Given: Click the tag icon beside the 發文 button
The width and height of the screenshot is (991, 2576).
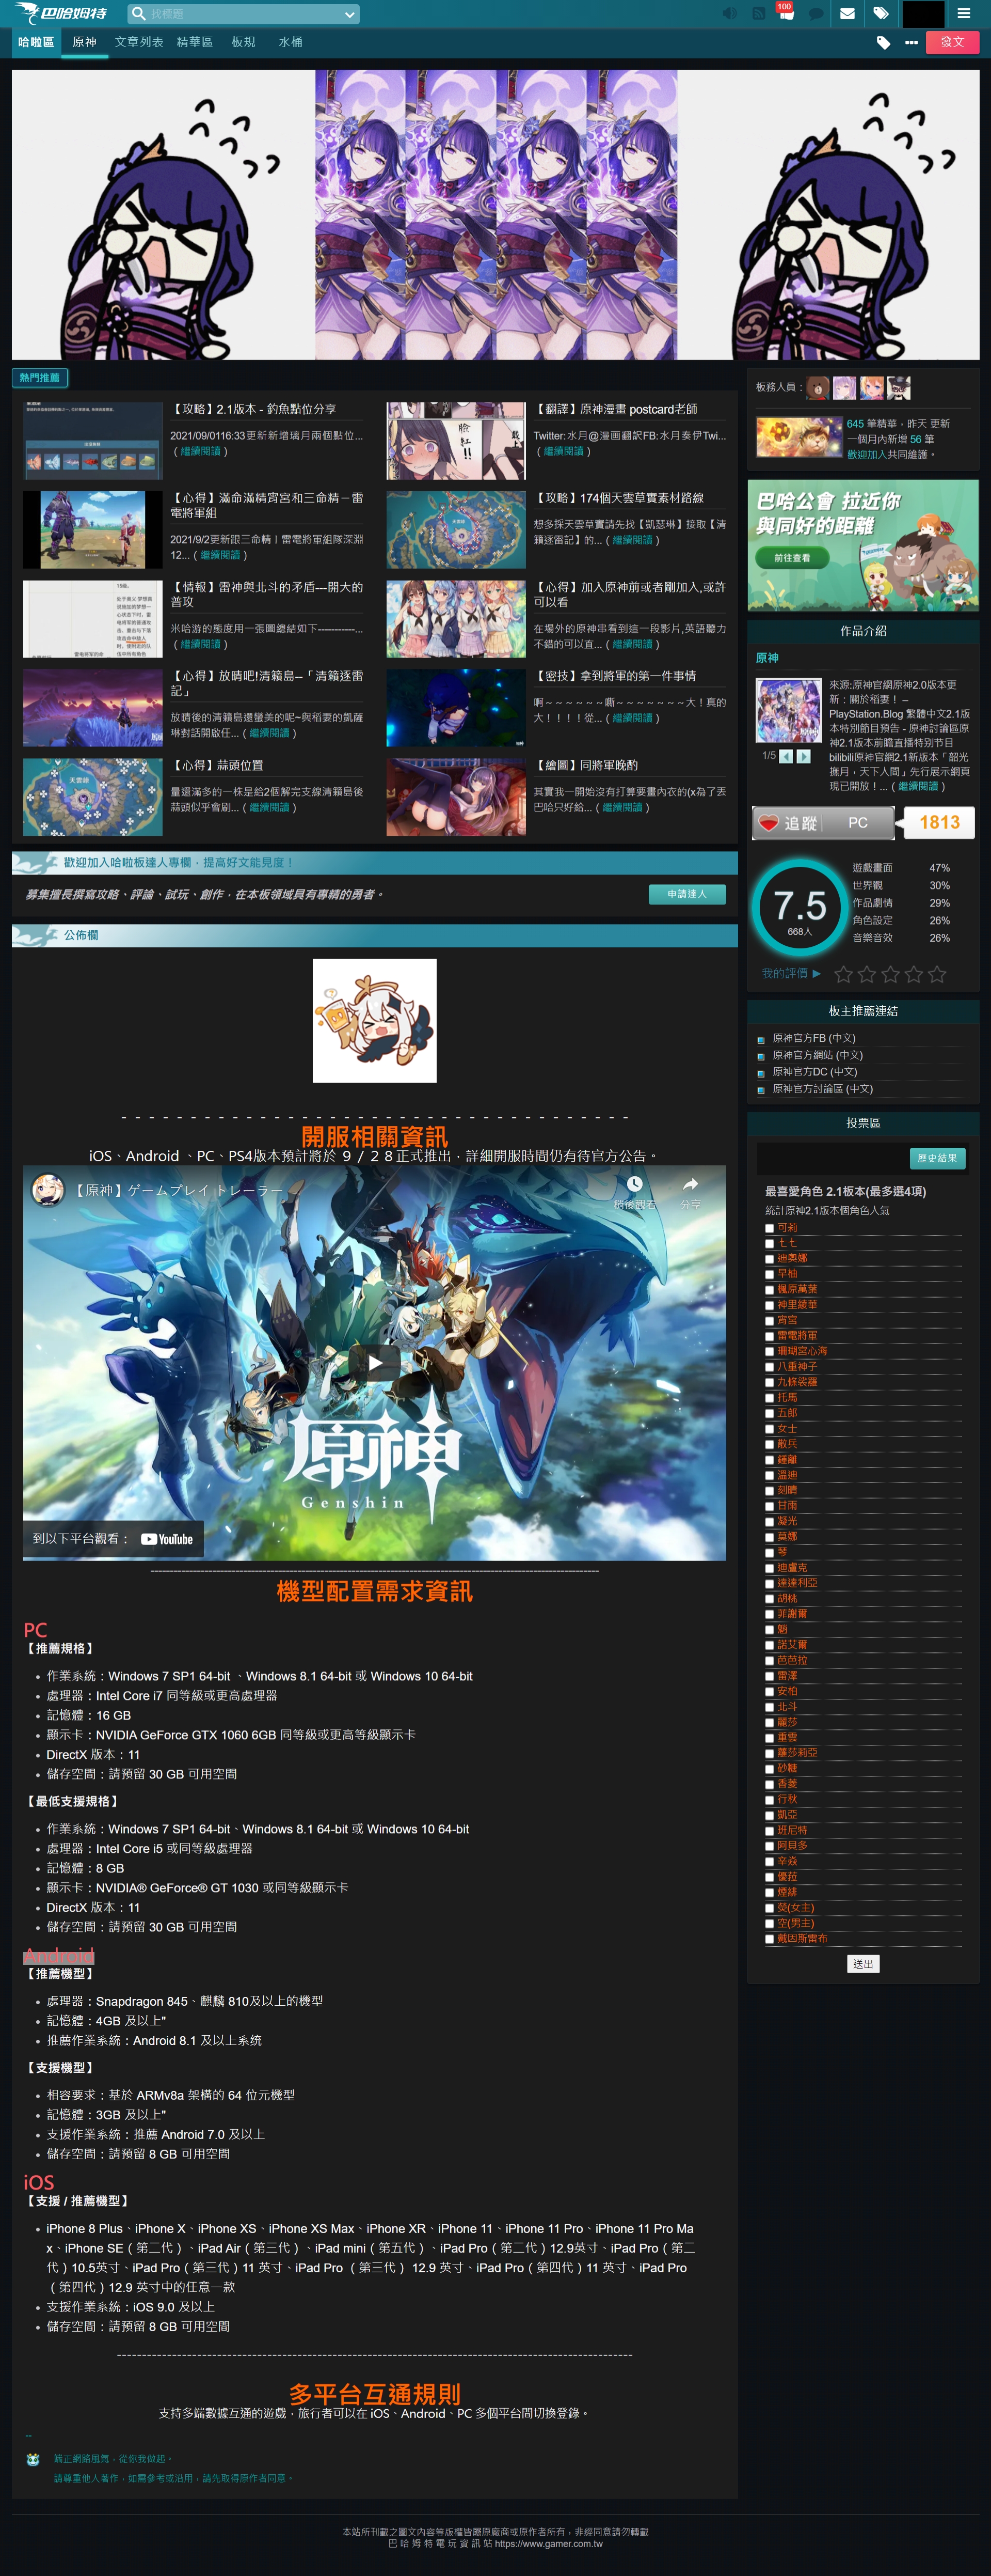Looking at the screenshot, I should pos(883,42).
